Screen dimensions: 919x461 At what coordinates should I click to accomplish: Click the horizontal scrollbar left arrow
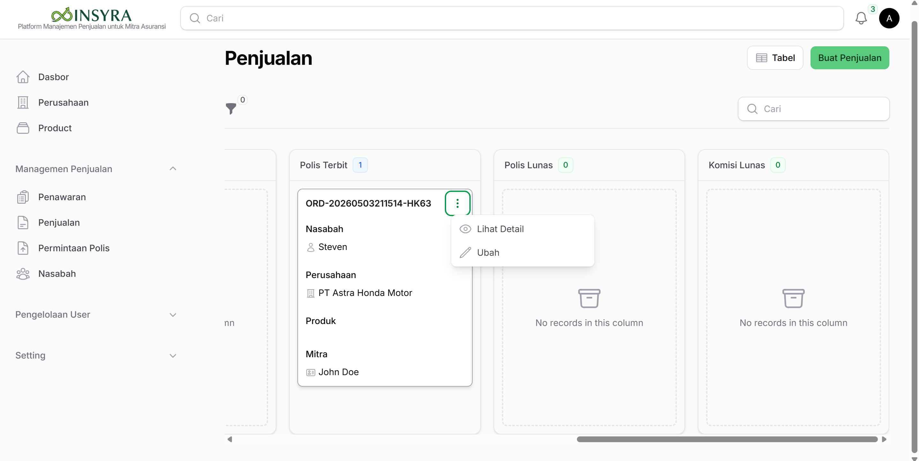(x=230, y=439)
